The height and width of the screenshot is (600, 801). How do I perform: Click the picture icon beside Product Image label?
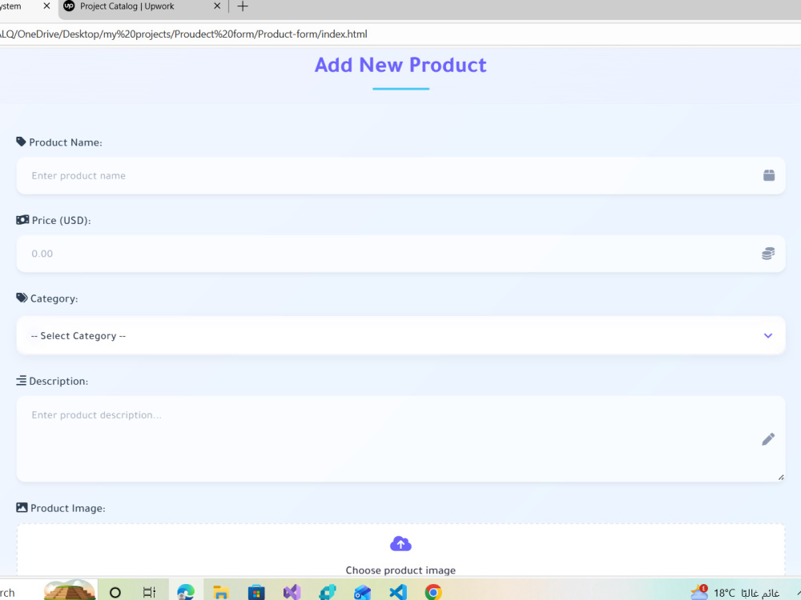click(x=22, y=508)
